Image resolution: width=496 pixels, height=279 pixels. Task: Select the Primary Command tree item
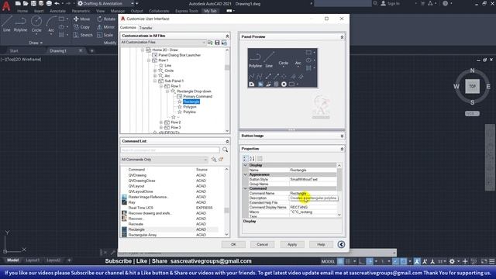[x=198, y=96]
